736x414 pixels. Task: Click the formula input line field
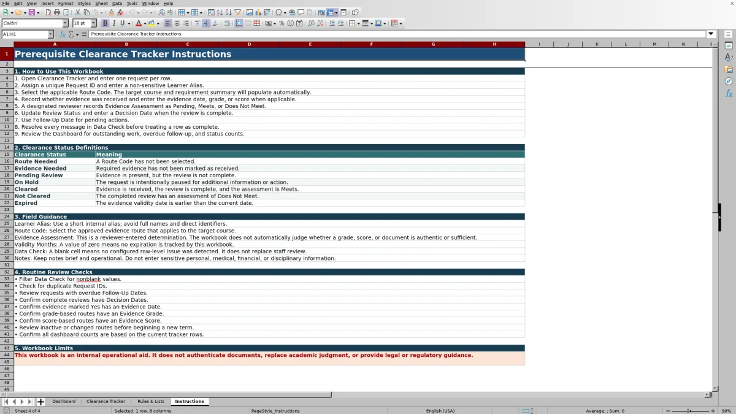[x=397, y=34]
